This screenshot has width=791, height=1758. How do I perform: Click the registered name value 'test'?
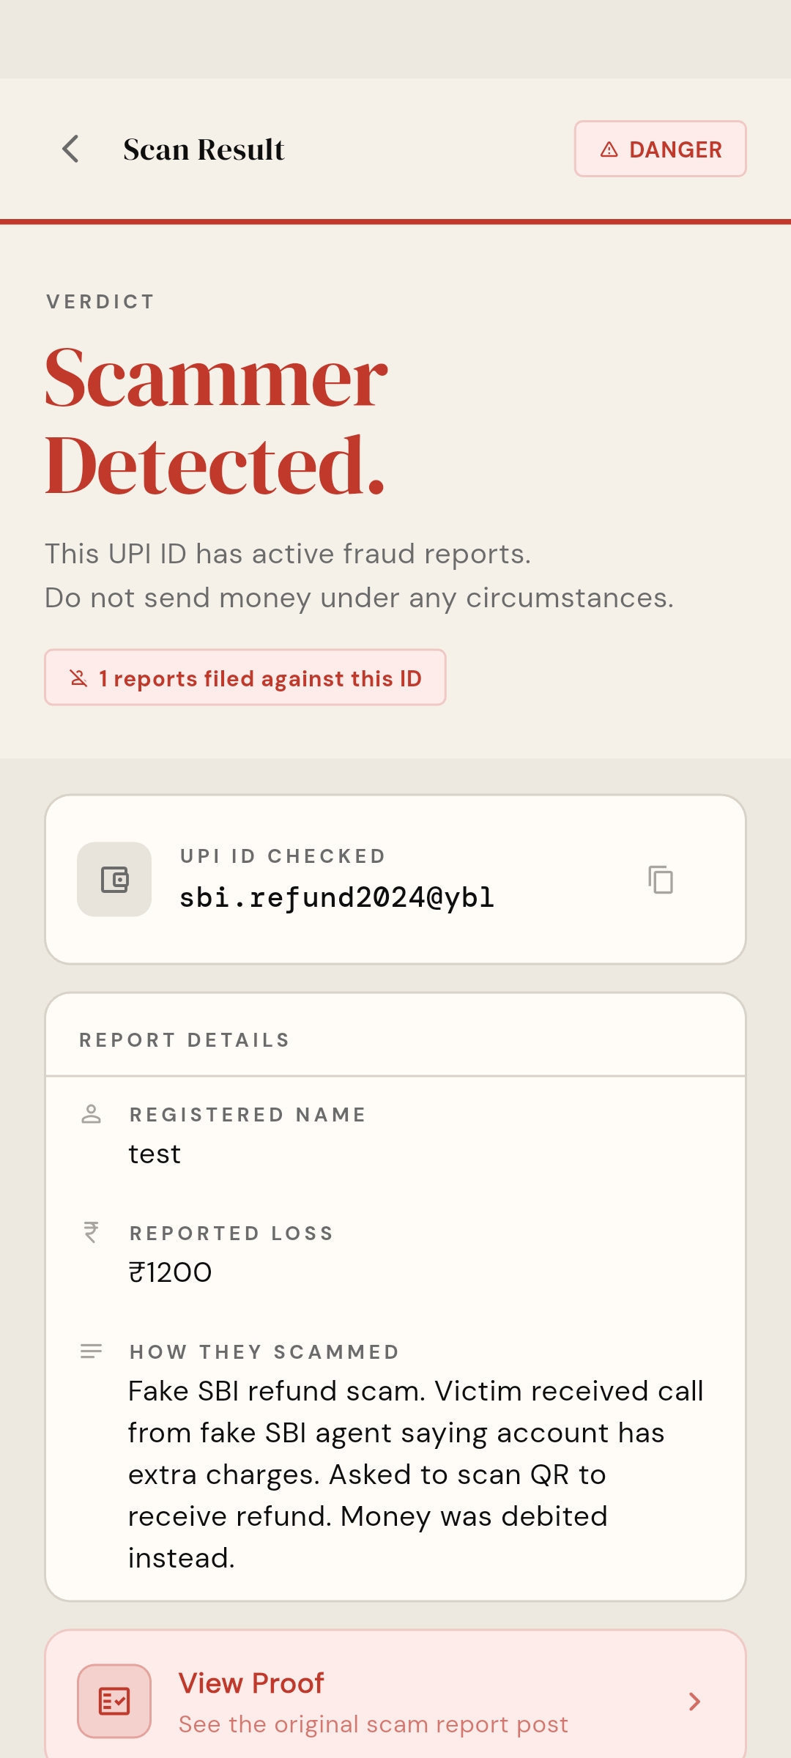pyautogui.click(x=155, y=1154)
